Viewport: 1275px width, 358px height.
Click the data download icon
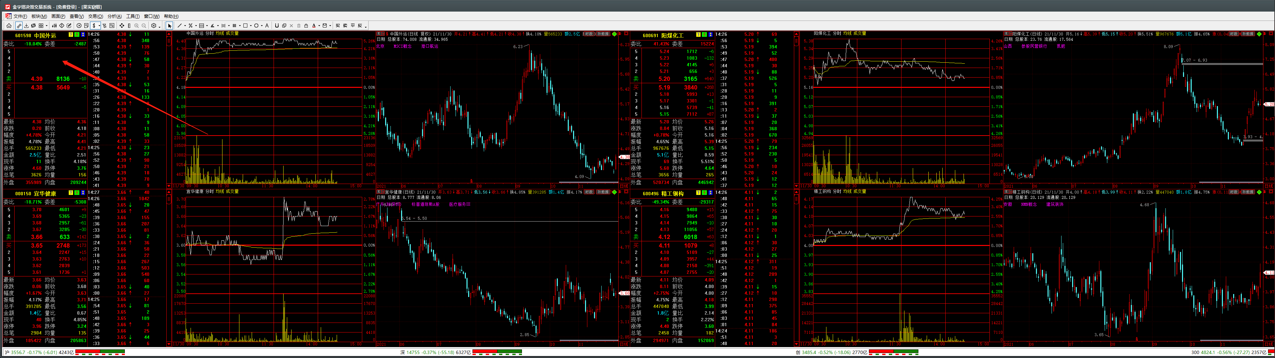(26, 26)
